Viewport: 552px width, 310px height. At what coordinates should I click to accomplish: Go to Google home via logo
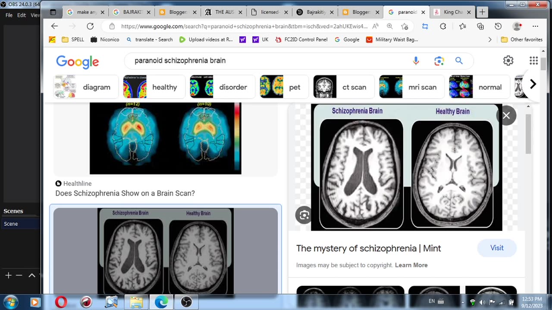[x=78, y=62]
